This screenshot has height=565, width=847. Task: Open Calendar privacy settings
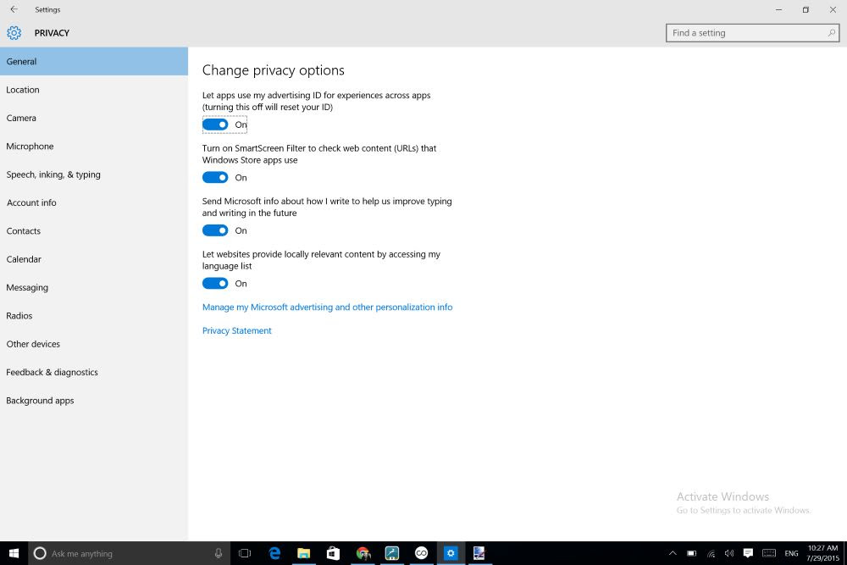(x=94, y=259)
